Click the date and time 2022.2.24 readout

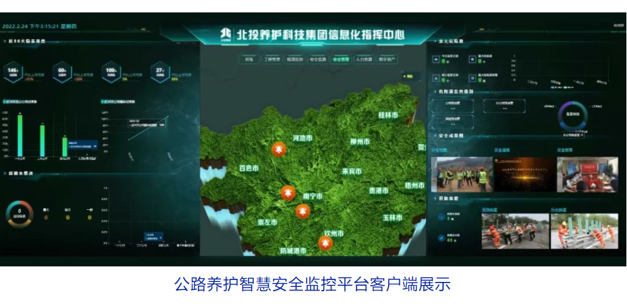click(x=39, y=27)
